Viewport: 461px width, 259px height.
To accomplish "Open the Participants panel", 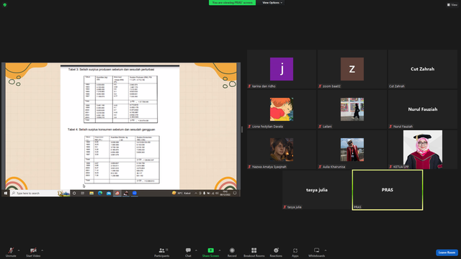I will (x=161, y=253).
